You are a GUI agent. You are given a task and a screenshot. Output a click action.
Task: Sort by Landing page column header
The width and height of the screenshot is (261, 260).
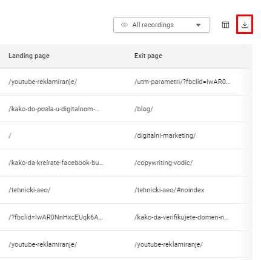(x=29, y=56)
